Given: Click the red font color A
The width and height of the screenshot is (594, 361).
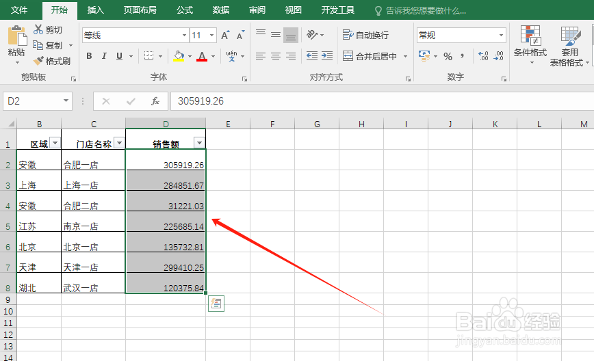Looking at the screenshot, I should 202,56.
